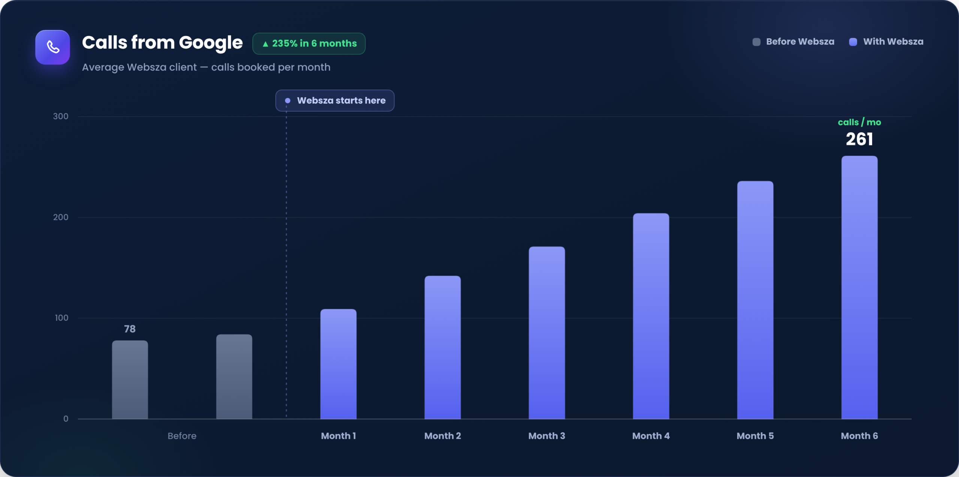
Task: Click the 'Before Websza' legend text
Action: (x=800, y=42)
